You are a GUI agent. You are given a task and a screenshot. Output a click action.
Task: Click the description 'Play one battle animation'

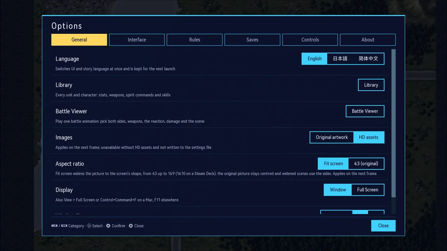(x=130, y=121)
